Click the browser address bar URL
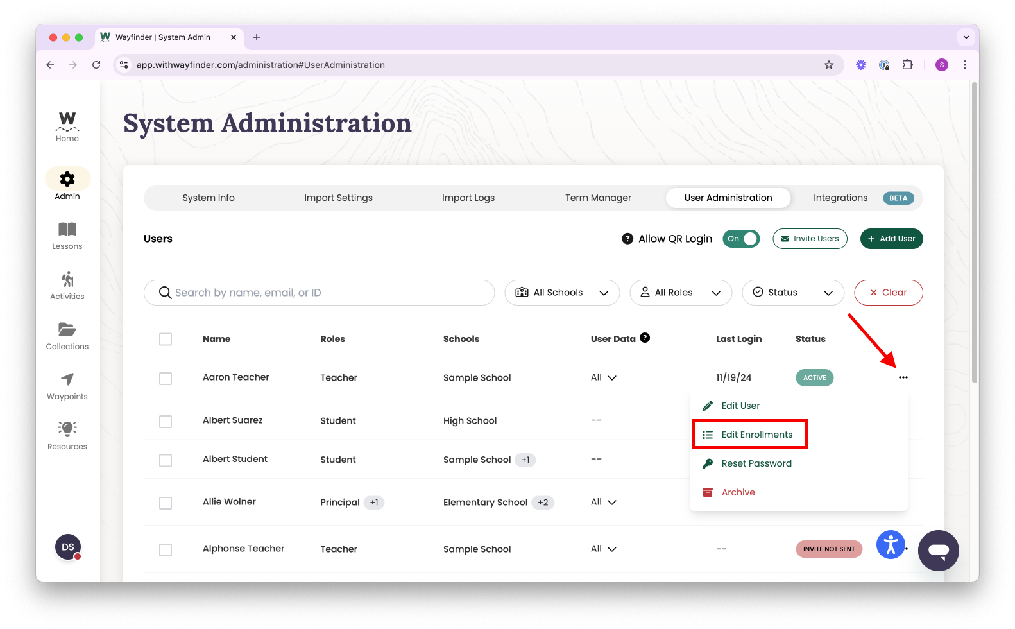This screenshot has height=629, width=1015. [260, 65]
